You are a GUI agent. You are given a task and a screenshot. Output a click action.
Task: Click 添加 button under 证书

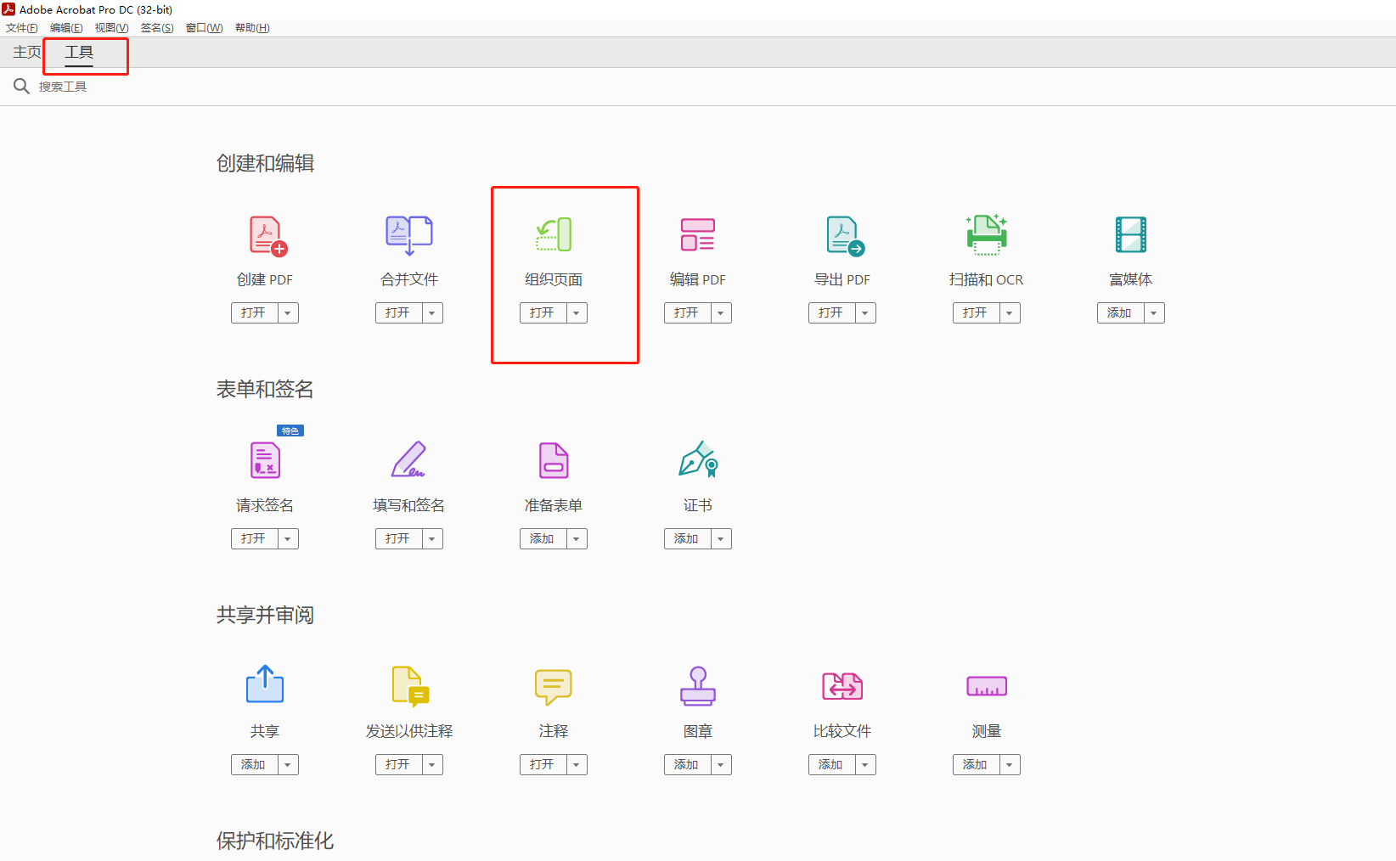click(x=687, y=539)
